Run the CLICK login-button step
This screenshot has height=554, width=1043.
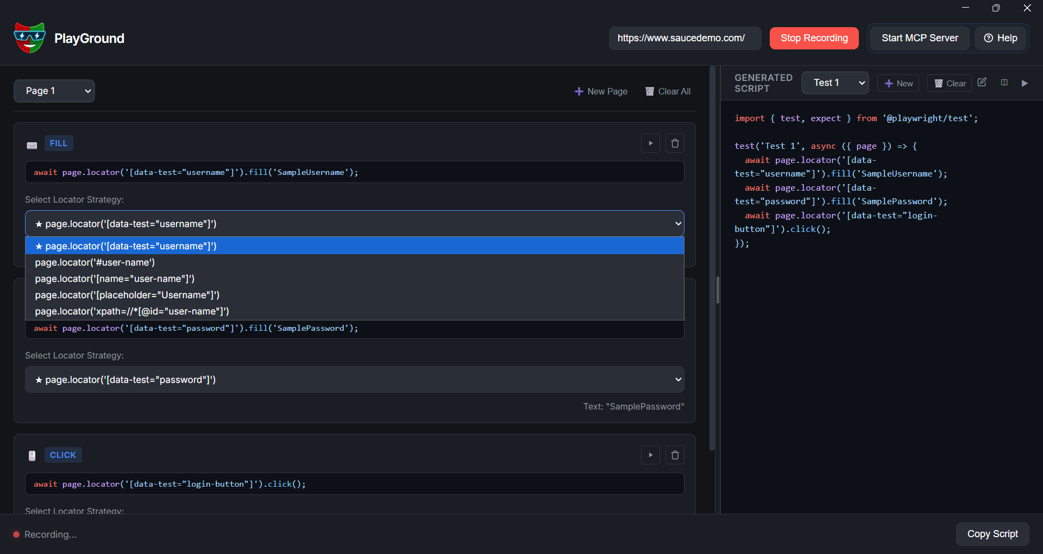click(x=650, y=455)
